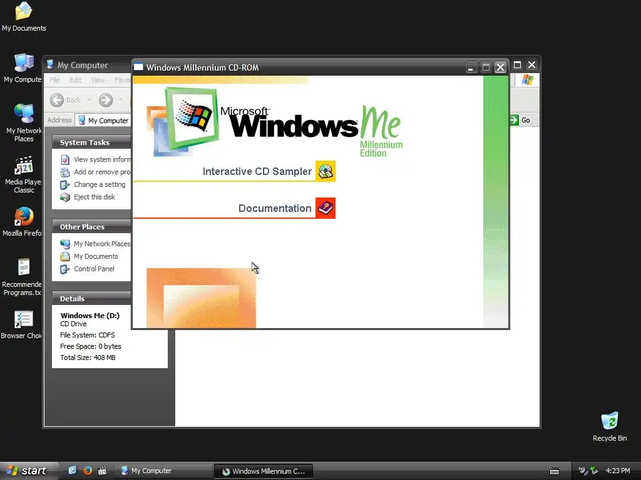
Task: Click the View system information icon
Action: pos(65,159)
